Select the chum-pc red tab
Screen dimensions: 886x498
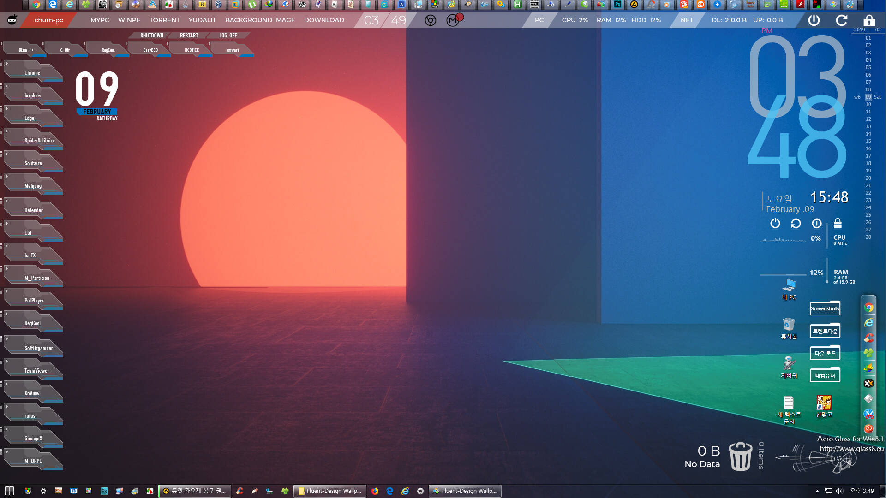49,20
